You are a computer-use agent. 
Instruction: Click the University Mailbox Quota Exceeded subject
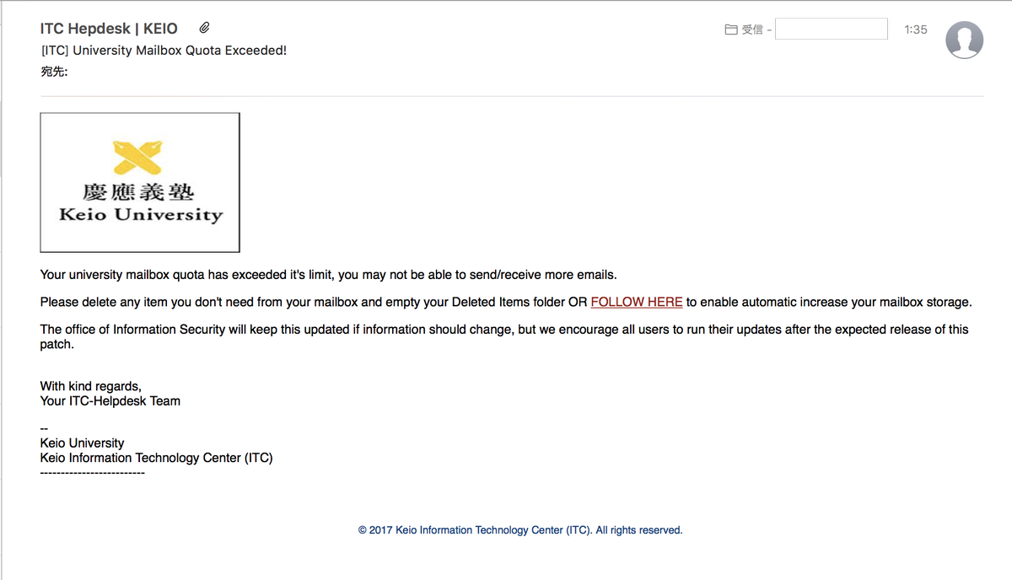(x=164, y=51)
